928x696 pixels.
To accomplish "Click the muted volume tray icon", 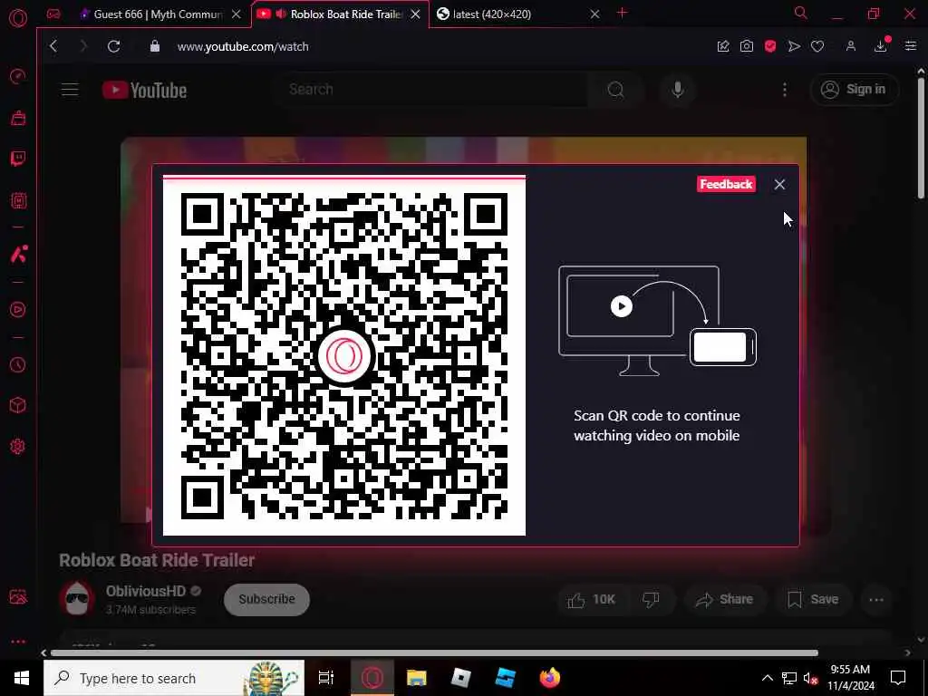I will pyautogui.click(x=810, y=679).
